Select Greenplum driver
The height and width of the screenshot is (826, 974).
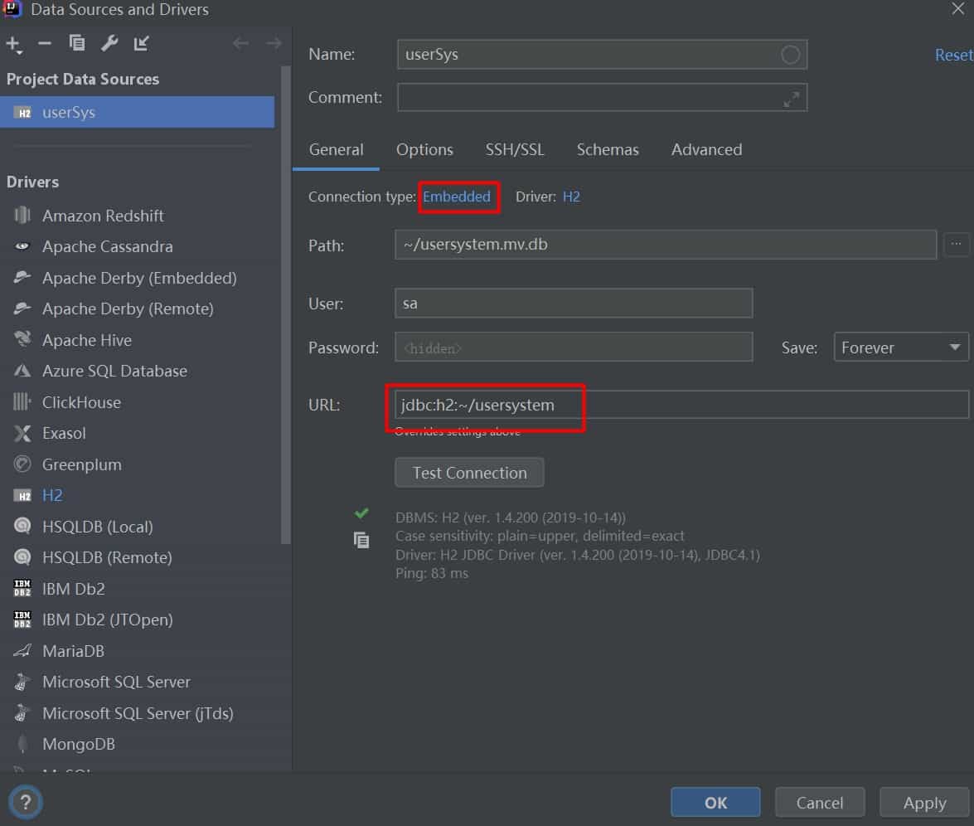(x=81, y=464)
